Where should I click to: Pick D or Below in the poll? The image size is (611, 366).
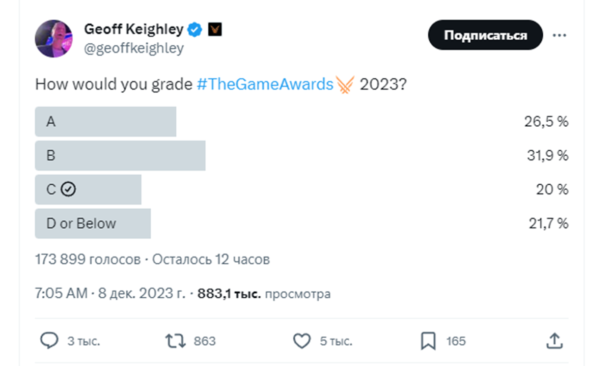pos(93,223)
